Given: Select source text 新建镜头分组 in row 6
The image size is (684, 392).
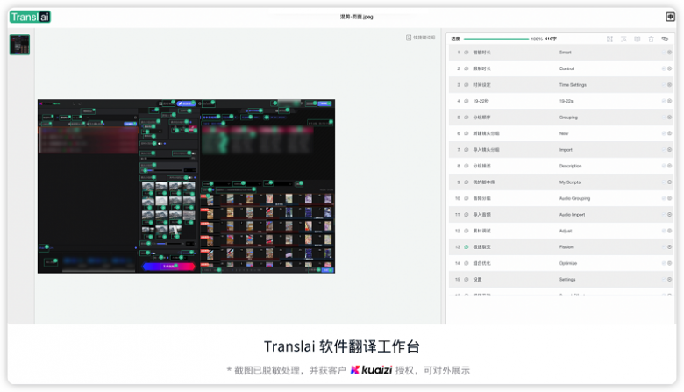Looking at the screenshot, I should pos(486,133).
